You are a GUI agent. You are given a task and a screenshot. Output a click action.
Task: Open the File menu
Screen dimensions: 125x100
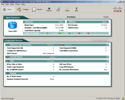point(3,4)
